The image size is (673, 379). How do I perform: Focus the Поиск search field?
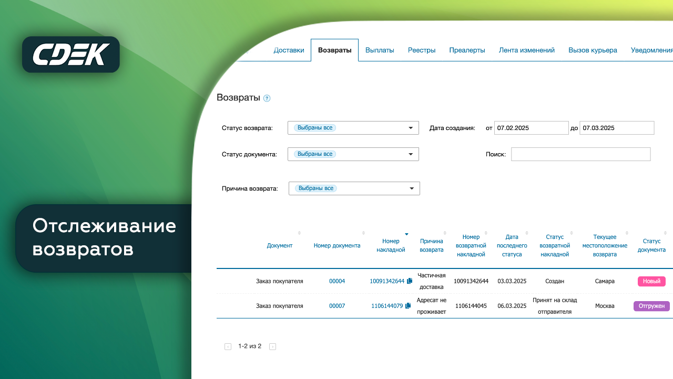[x=580, y=154]
